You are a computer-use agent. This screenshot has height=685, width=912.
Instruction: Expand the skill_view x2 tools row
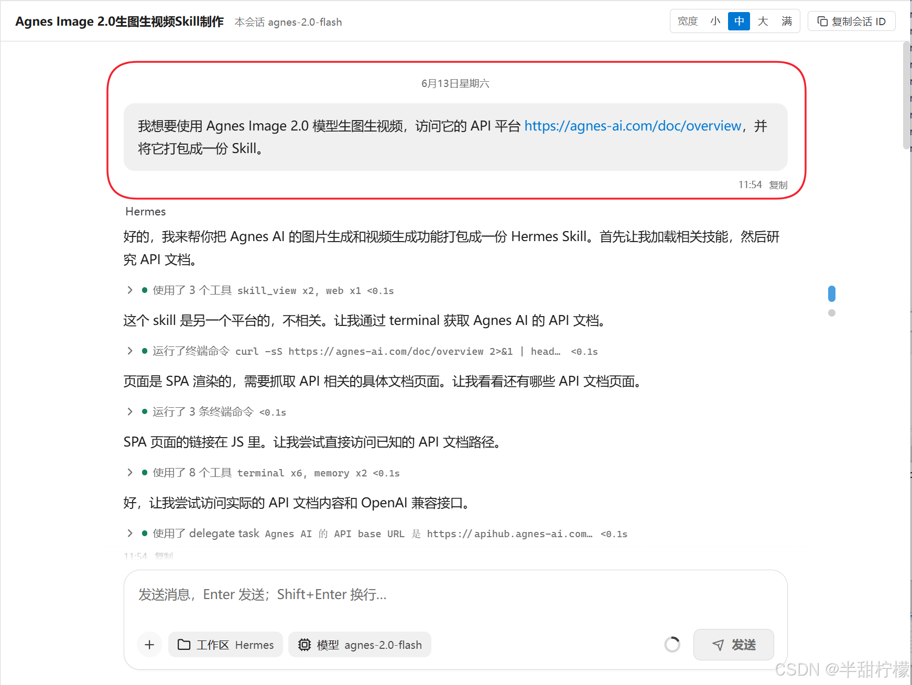(260, 290)
